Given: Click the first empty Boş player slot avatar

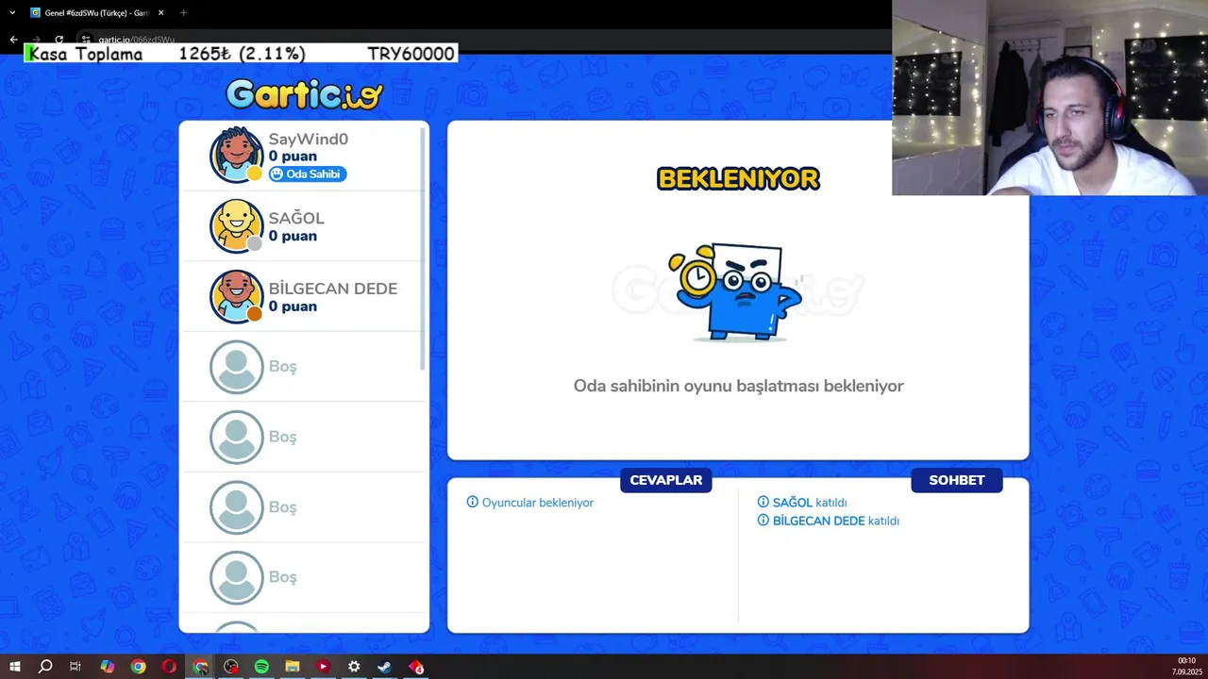Looking at the screenshot, I should coord(236,367).
